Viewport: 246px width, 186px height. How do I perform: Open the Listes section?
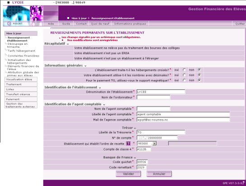coord(21,89)
